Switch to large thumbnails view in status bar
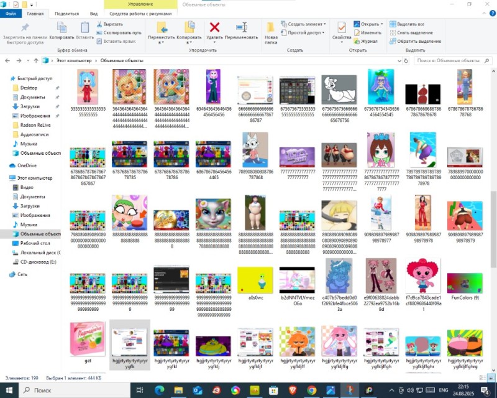The width and height of the screenshot is (497, 398). coord(491,377)
